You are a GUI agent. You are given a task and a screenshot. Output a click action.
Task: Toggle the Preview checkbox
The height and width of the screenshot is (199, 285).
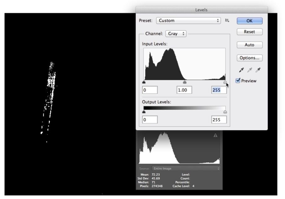(238, 81)
